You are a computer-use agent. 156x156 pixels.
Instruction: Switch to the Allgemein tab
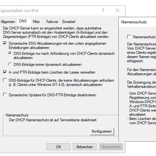coord(8,22)
